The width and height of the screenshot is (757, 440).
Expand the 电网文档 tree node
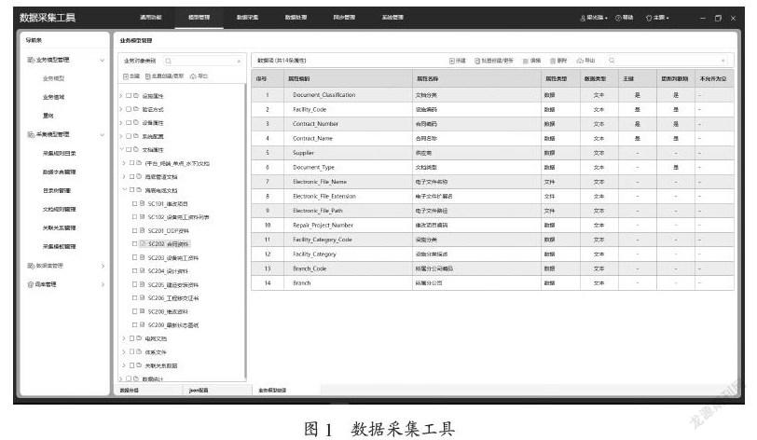pos(124,338)
